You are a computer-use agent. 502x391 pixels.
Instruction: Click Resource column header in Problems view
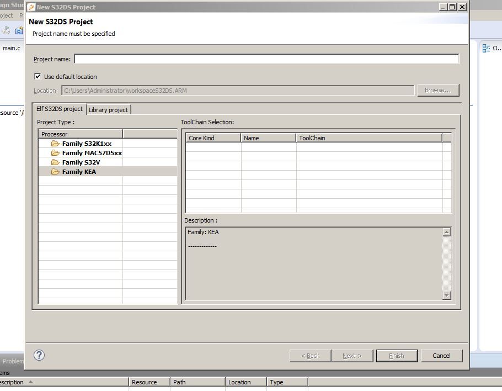click(149, 382)
